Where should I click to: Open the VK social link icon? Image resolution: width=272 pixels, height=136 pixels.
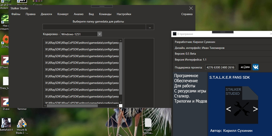click(255, 67)
